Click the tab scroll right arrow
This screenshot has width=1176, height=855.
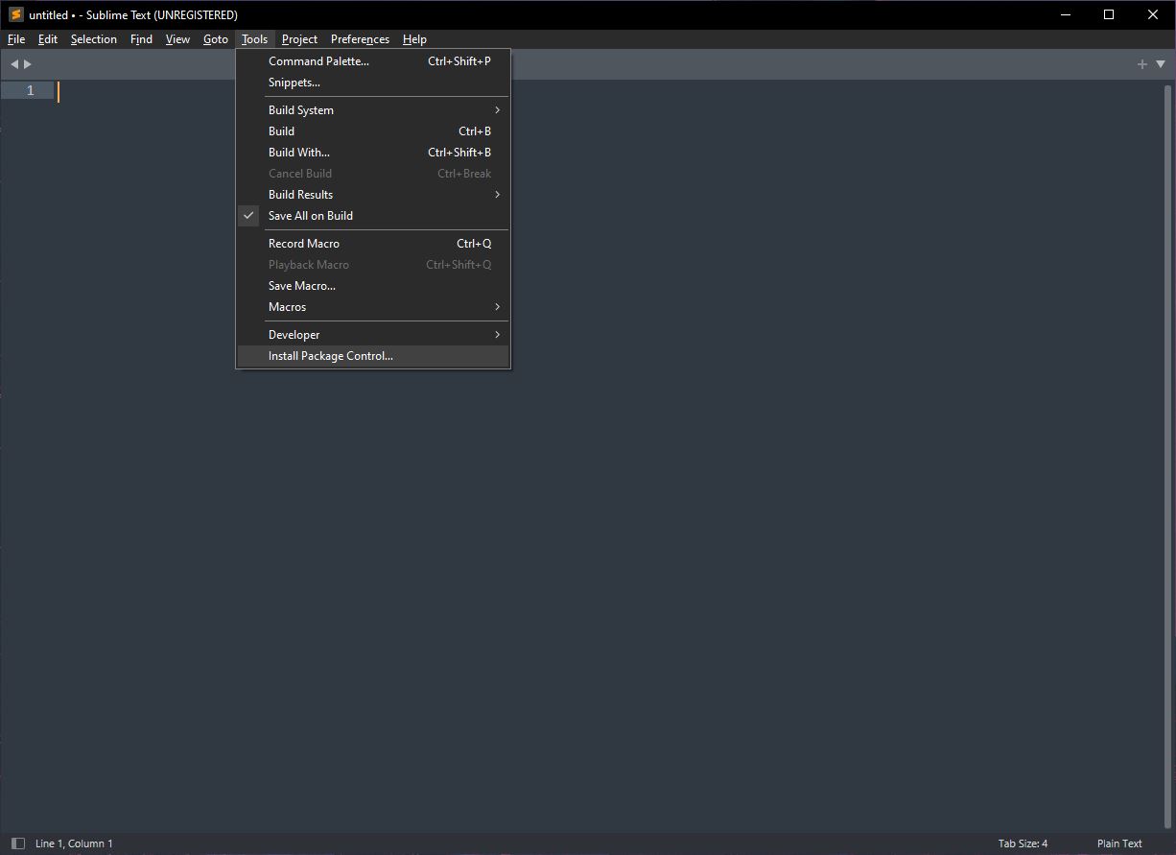tap(28, 64)
